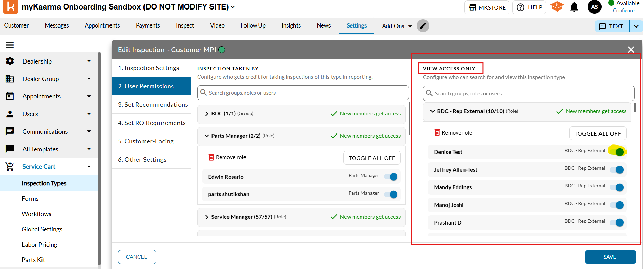This screenshot has height=269, width=643.
Task: Toggle New members get access for BDC - Rep External
Action: pos(591,111)
